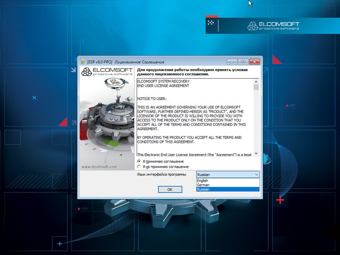Click inside the license agreement text area

(194, 117)
